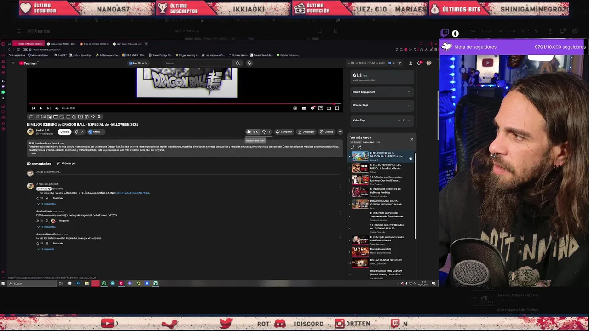Click Gracias thanks button
This screenshot has height=331, width=589.
[327, 132]
